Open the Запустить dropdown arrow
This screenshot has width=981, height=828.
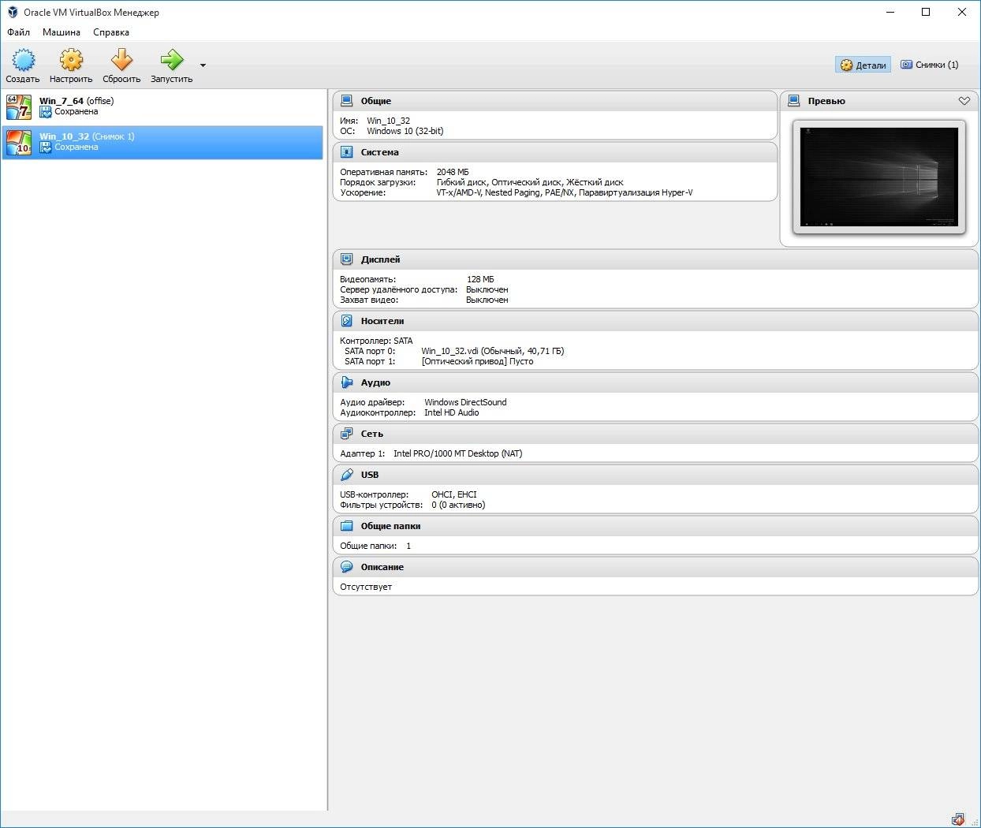(203, 65)
